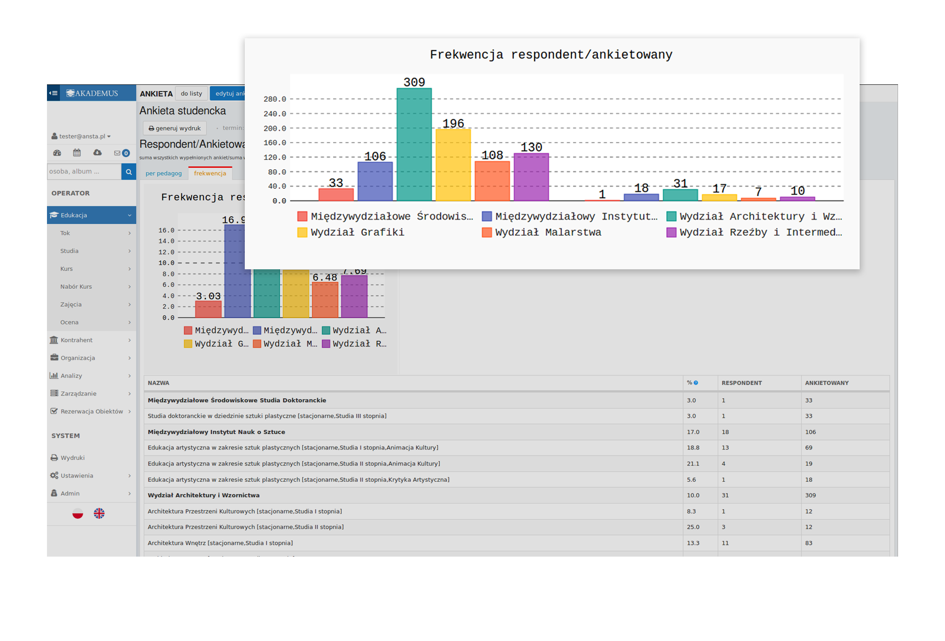The height and width of the screenshot is (641, 945).
Task: Click the red 3.03 bar in the background chart
Action: point(208,309)
